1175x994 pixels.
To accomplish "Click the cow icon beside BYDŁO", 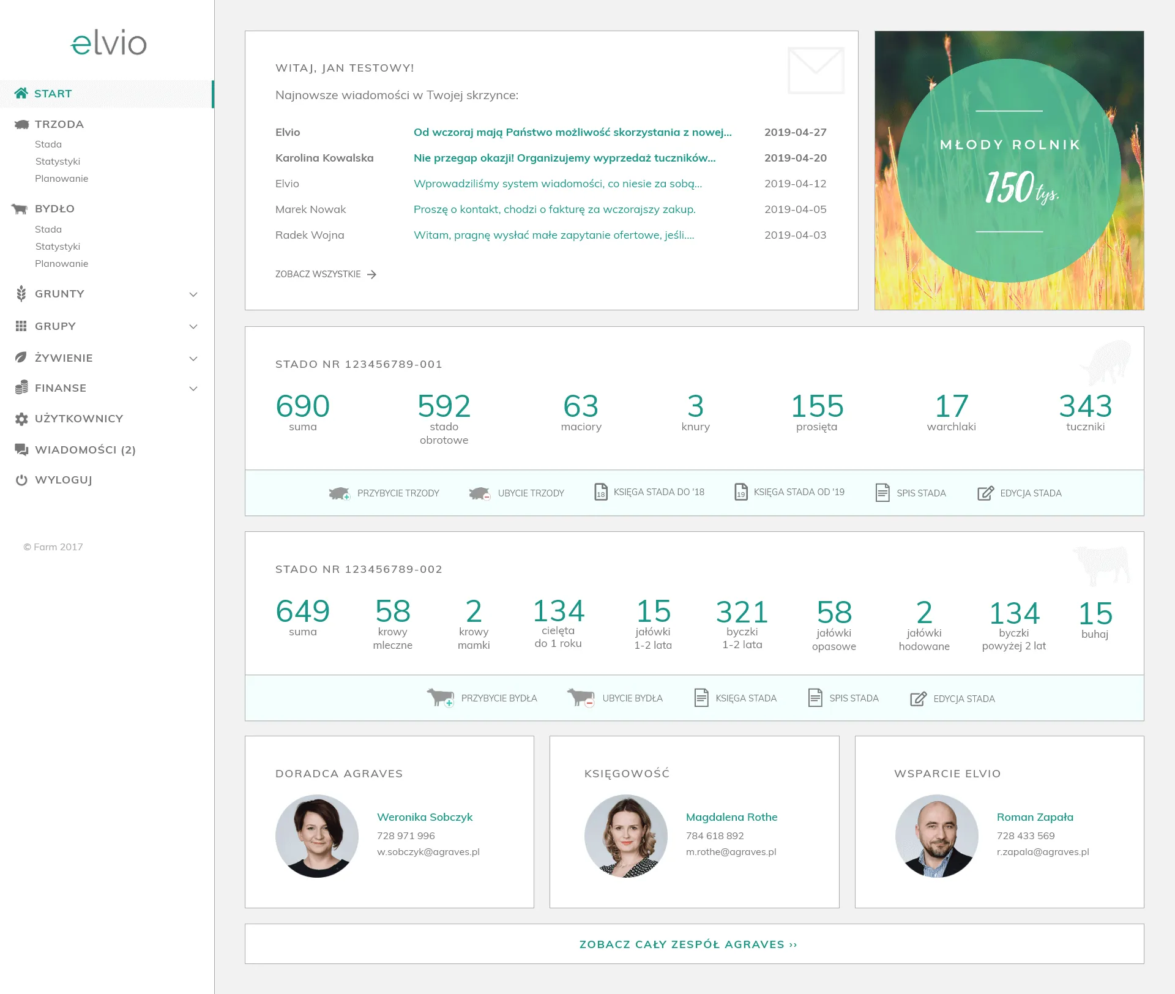I will pos(20,209).
